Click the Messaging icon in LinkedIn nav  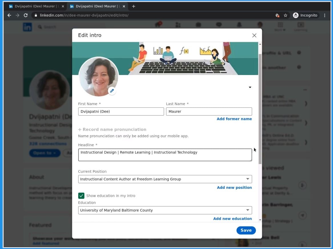[x=219, y=25]
